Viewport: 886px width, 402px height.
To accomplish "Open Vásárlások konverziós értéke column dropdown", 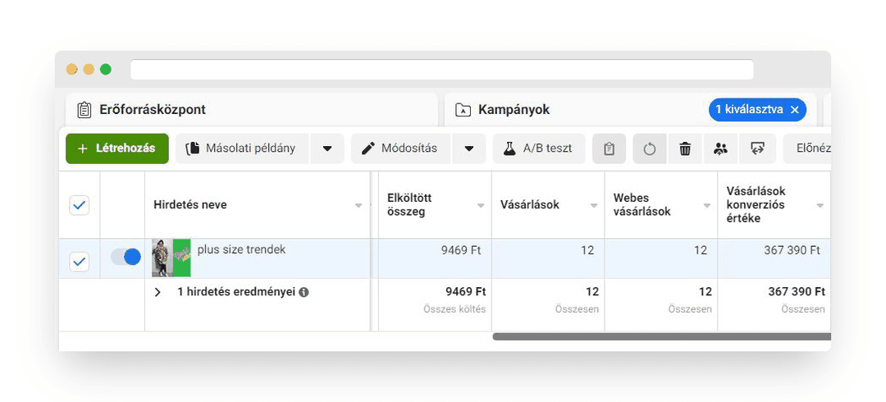I will coord(820,205).
